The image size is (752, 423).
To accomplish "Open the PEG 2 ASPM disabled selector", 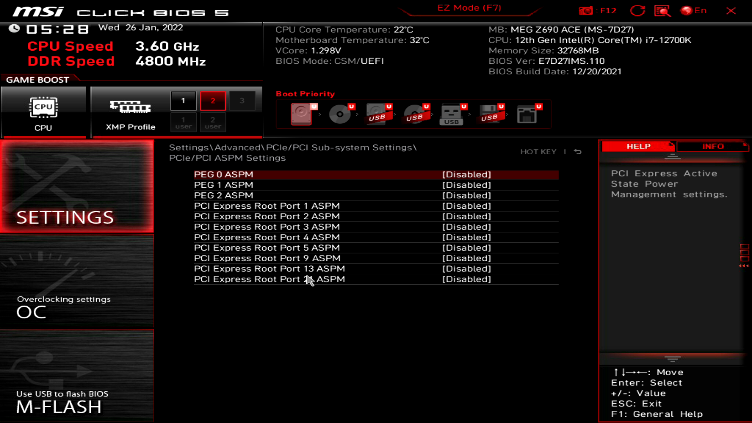I will (x=467, y=195).
